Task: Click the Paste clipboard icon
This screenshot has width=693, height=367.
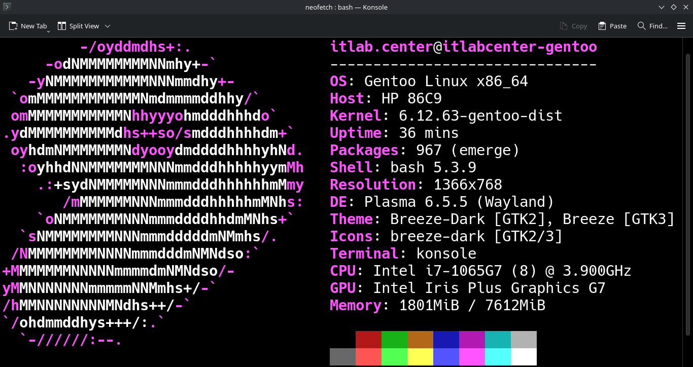Action: click(602, 26)
